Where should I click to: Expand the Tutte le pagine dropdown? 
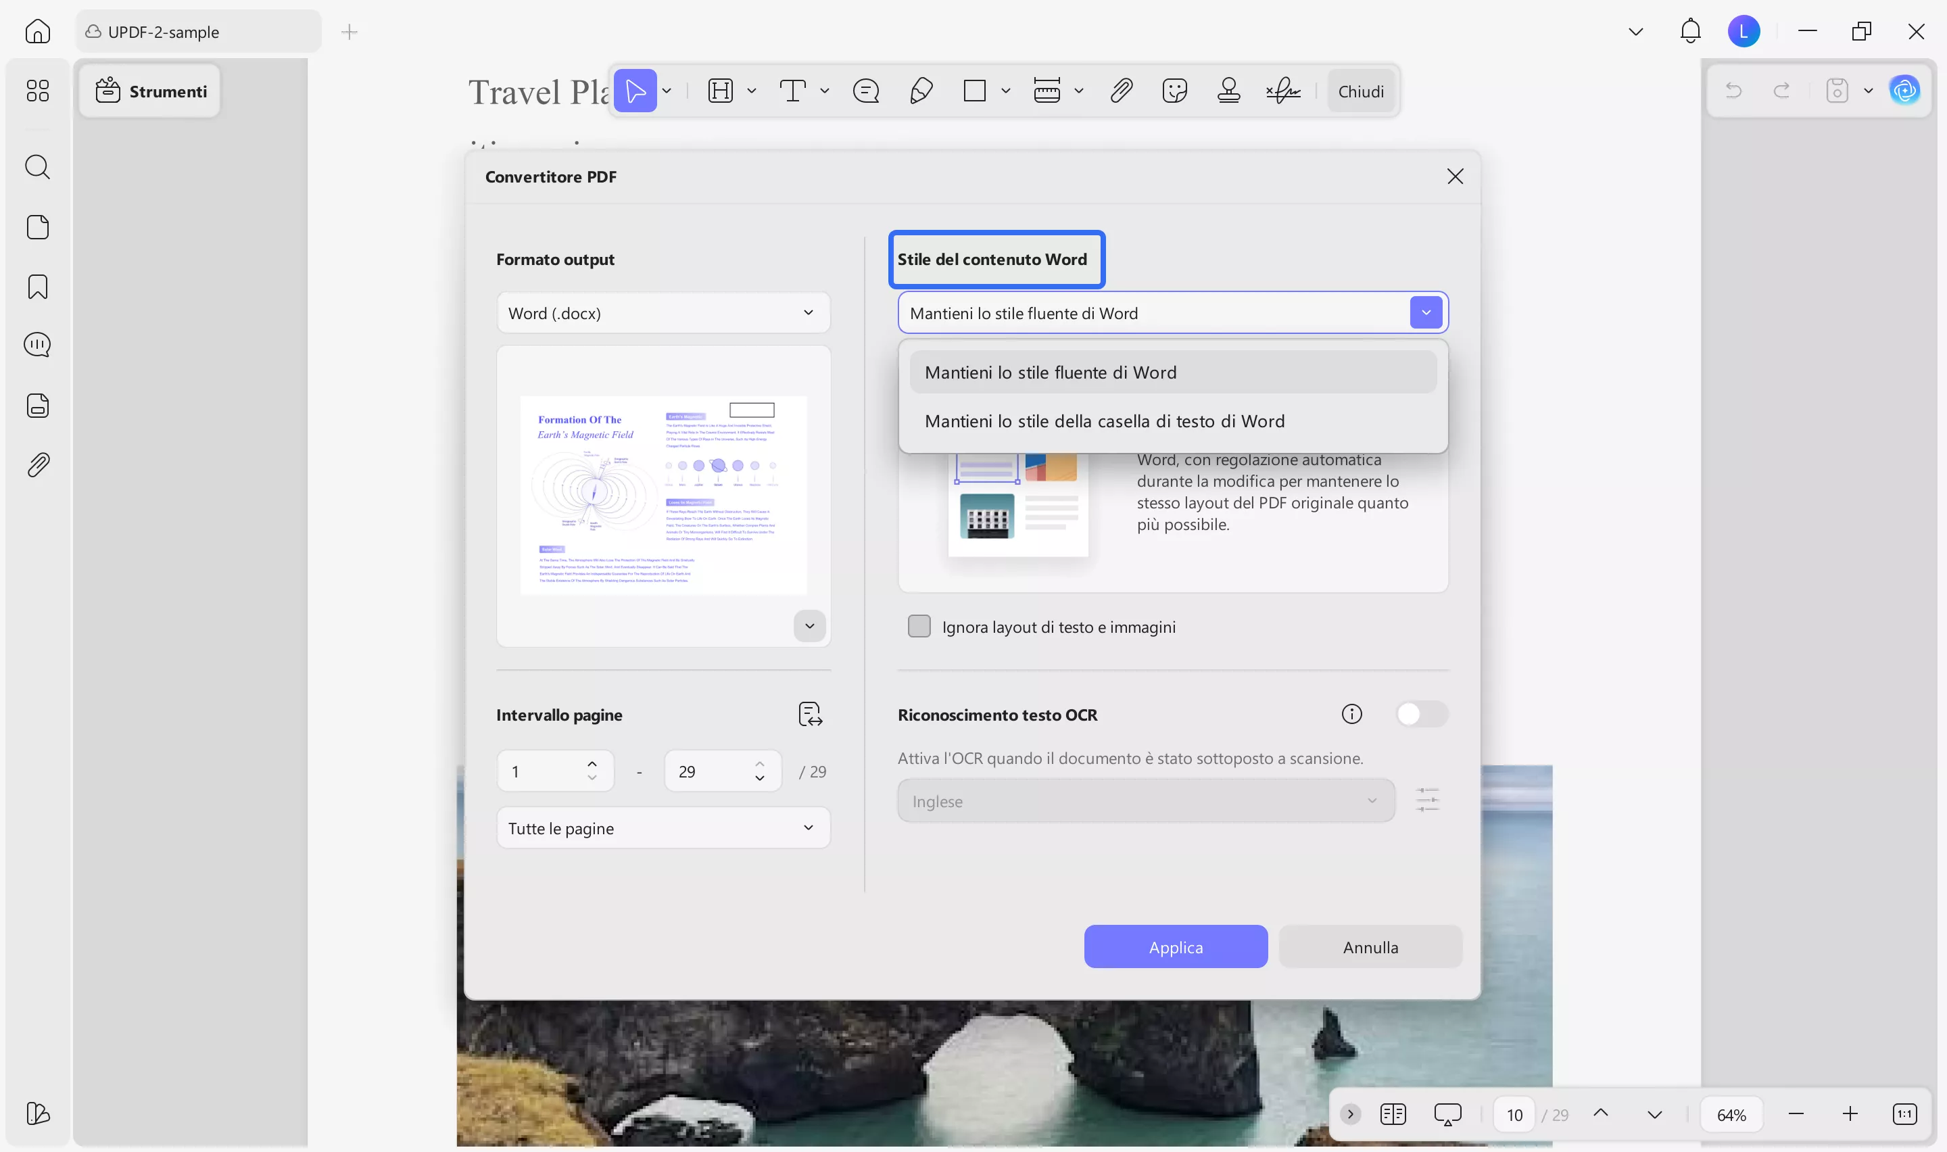pos(663,827)
